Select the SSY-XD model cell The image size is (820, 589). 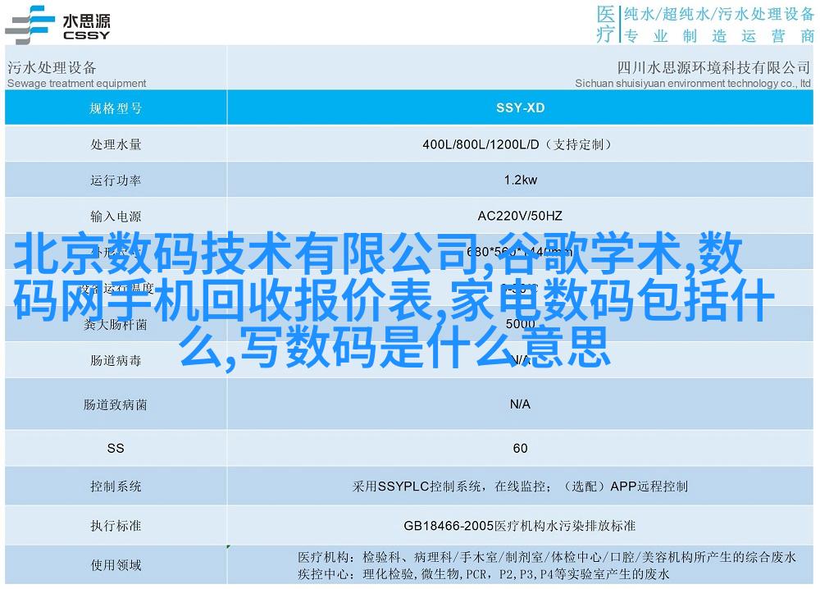tap(521, 107)
